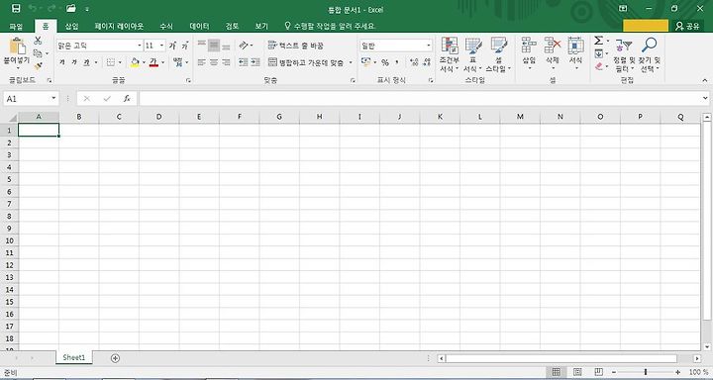Click the phonetic guide (내천) icon
This screenshot has height=380, width=713.
[x=177, y=61]
